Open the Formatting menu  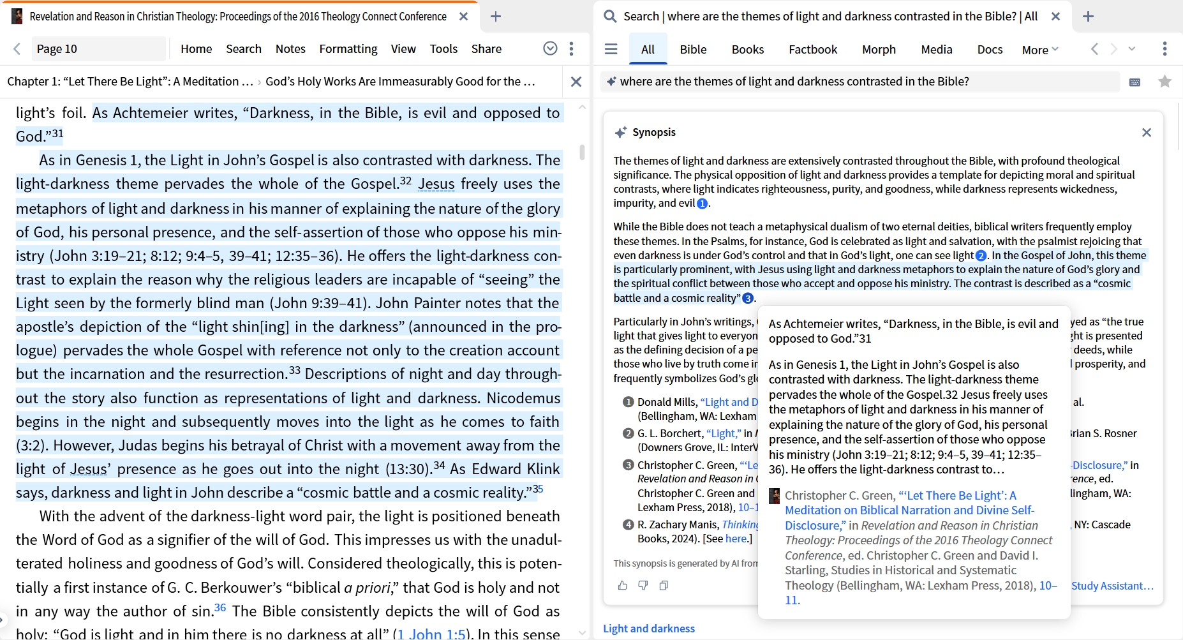point(348,48)
